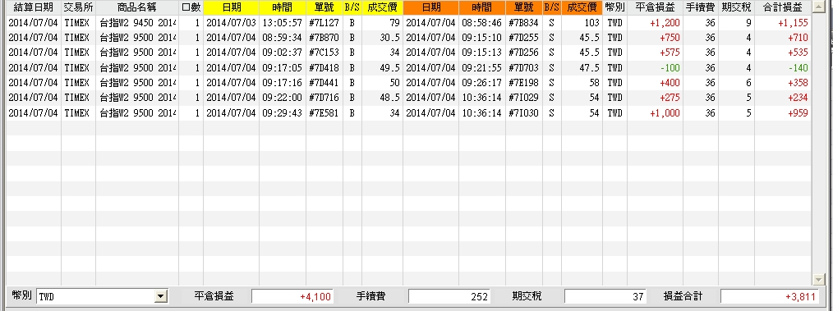This screenshot has height=311, width=833.
Task: Click order number #7E581
Action: tap(324, 113)
